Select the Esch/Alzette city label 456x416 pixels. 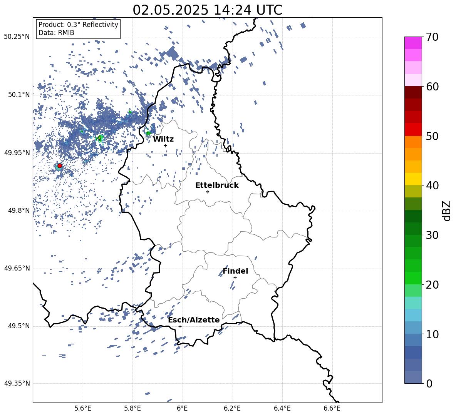[194, 320]
